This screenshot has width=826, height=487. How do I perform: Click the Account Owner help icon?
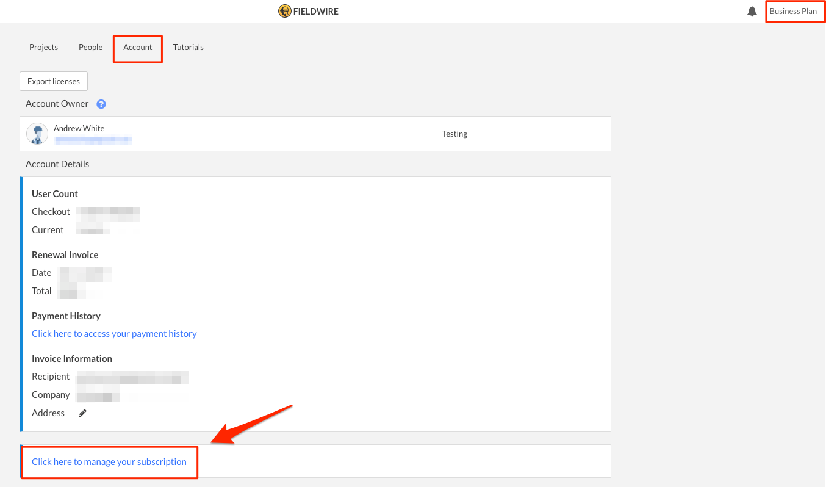tap(101, 104)
